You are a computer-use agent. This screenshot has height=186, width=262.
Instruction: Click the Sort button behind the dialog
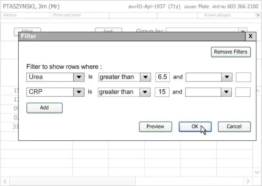[x=108, y=31]
